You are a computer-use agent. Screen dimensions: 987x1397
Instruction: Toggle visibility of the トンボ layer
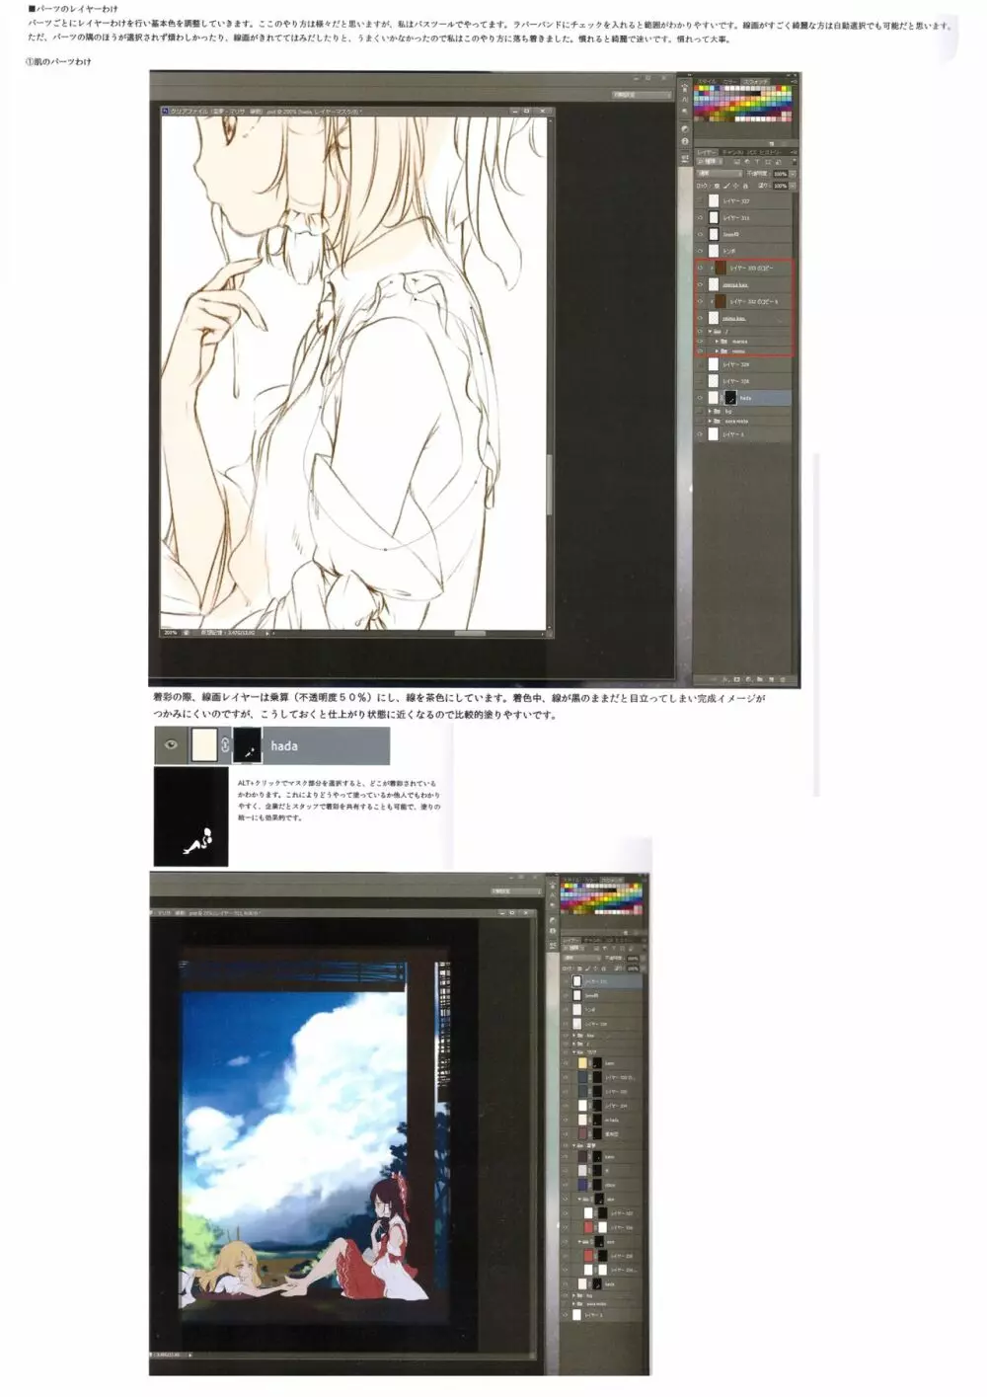click(x=701, y=251)
